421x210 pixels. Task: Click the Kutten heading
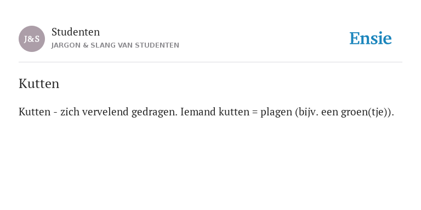(39, 84)
